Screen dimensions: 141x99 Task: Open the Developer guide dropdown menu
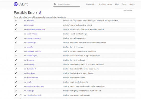pos(105,4)
